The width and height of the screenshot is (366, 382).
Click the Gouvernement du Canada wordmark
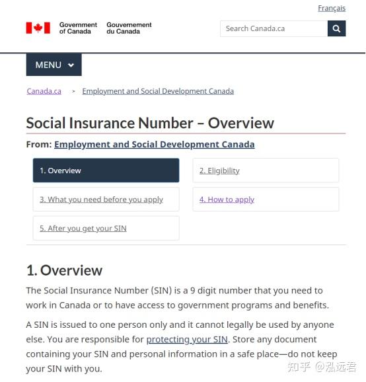[129, 28]
